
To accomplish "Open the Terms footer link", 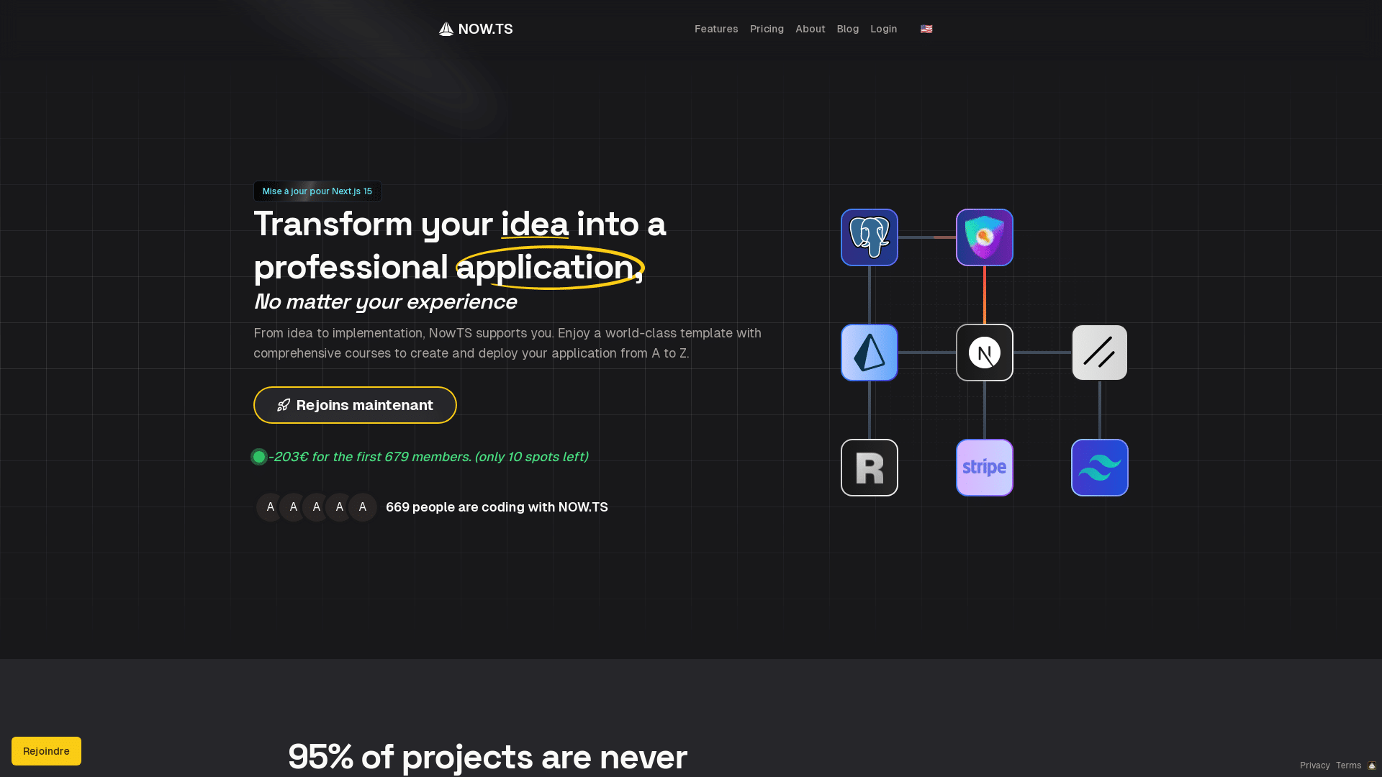I will pyautogui.click(x=1348, y=765).
